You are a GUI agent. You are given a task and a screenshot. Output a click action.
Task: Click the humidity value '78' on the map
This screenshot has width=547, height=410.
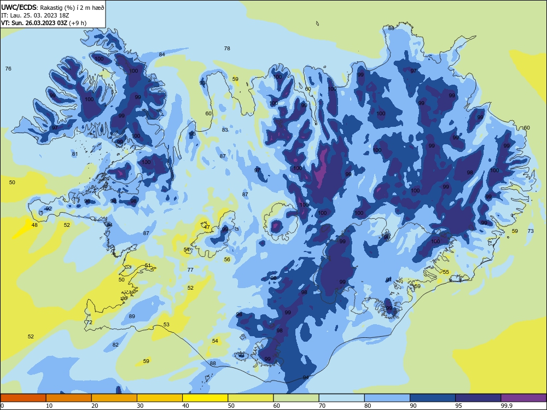click(227, 49)
